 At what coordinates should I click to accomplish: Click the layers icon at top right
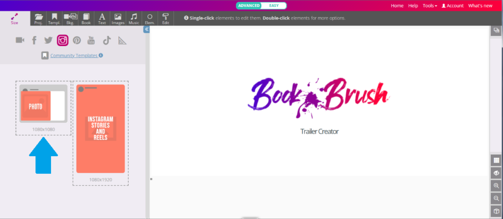[x=496, y=30]
